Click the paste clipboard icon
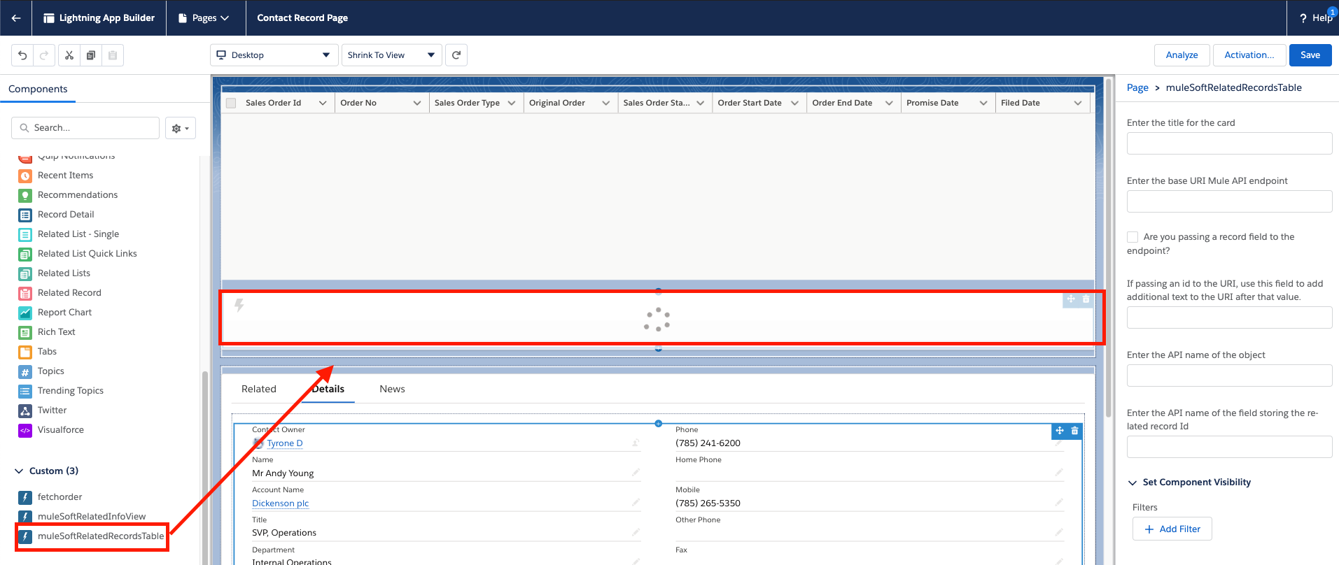The height and width of the screenshot is (565, 1339). point(113,55)
